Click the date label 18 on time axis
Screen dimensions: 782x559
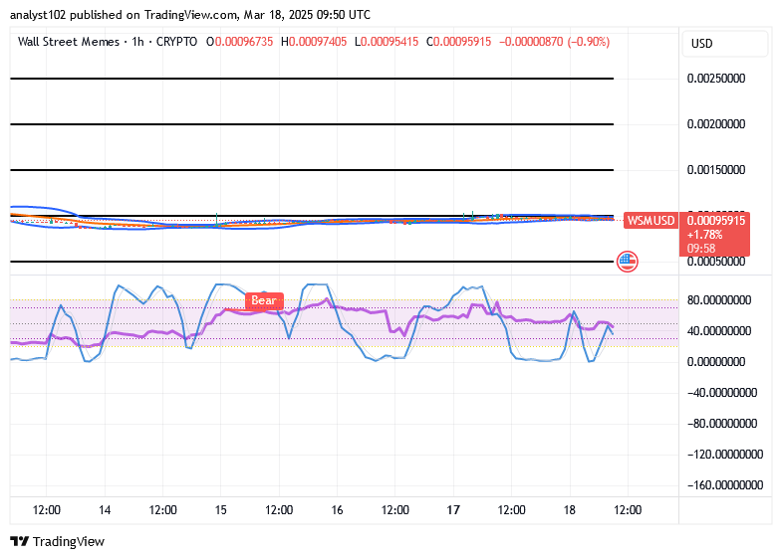coord(570,510)
